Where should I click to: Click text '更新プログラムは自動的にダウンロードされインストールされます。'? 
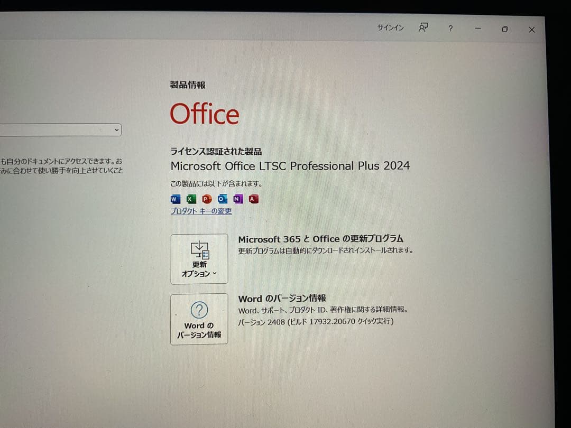[x=326, y=251]
